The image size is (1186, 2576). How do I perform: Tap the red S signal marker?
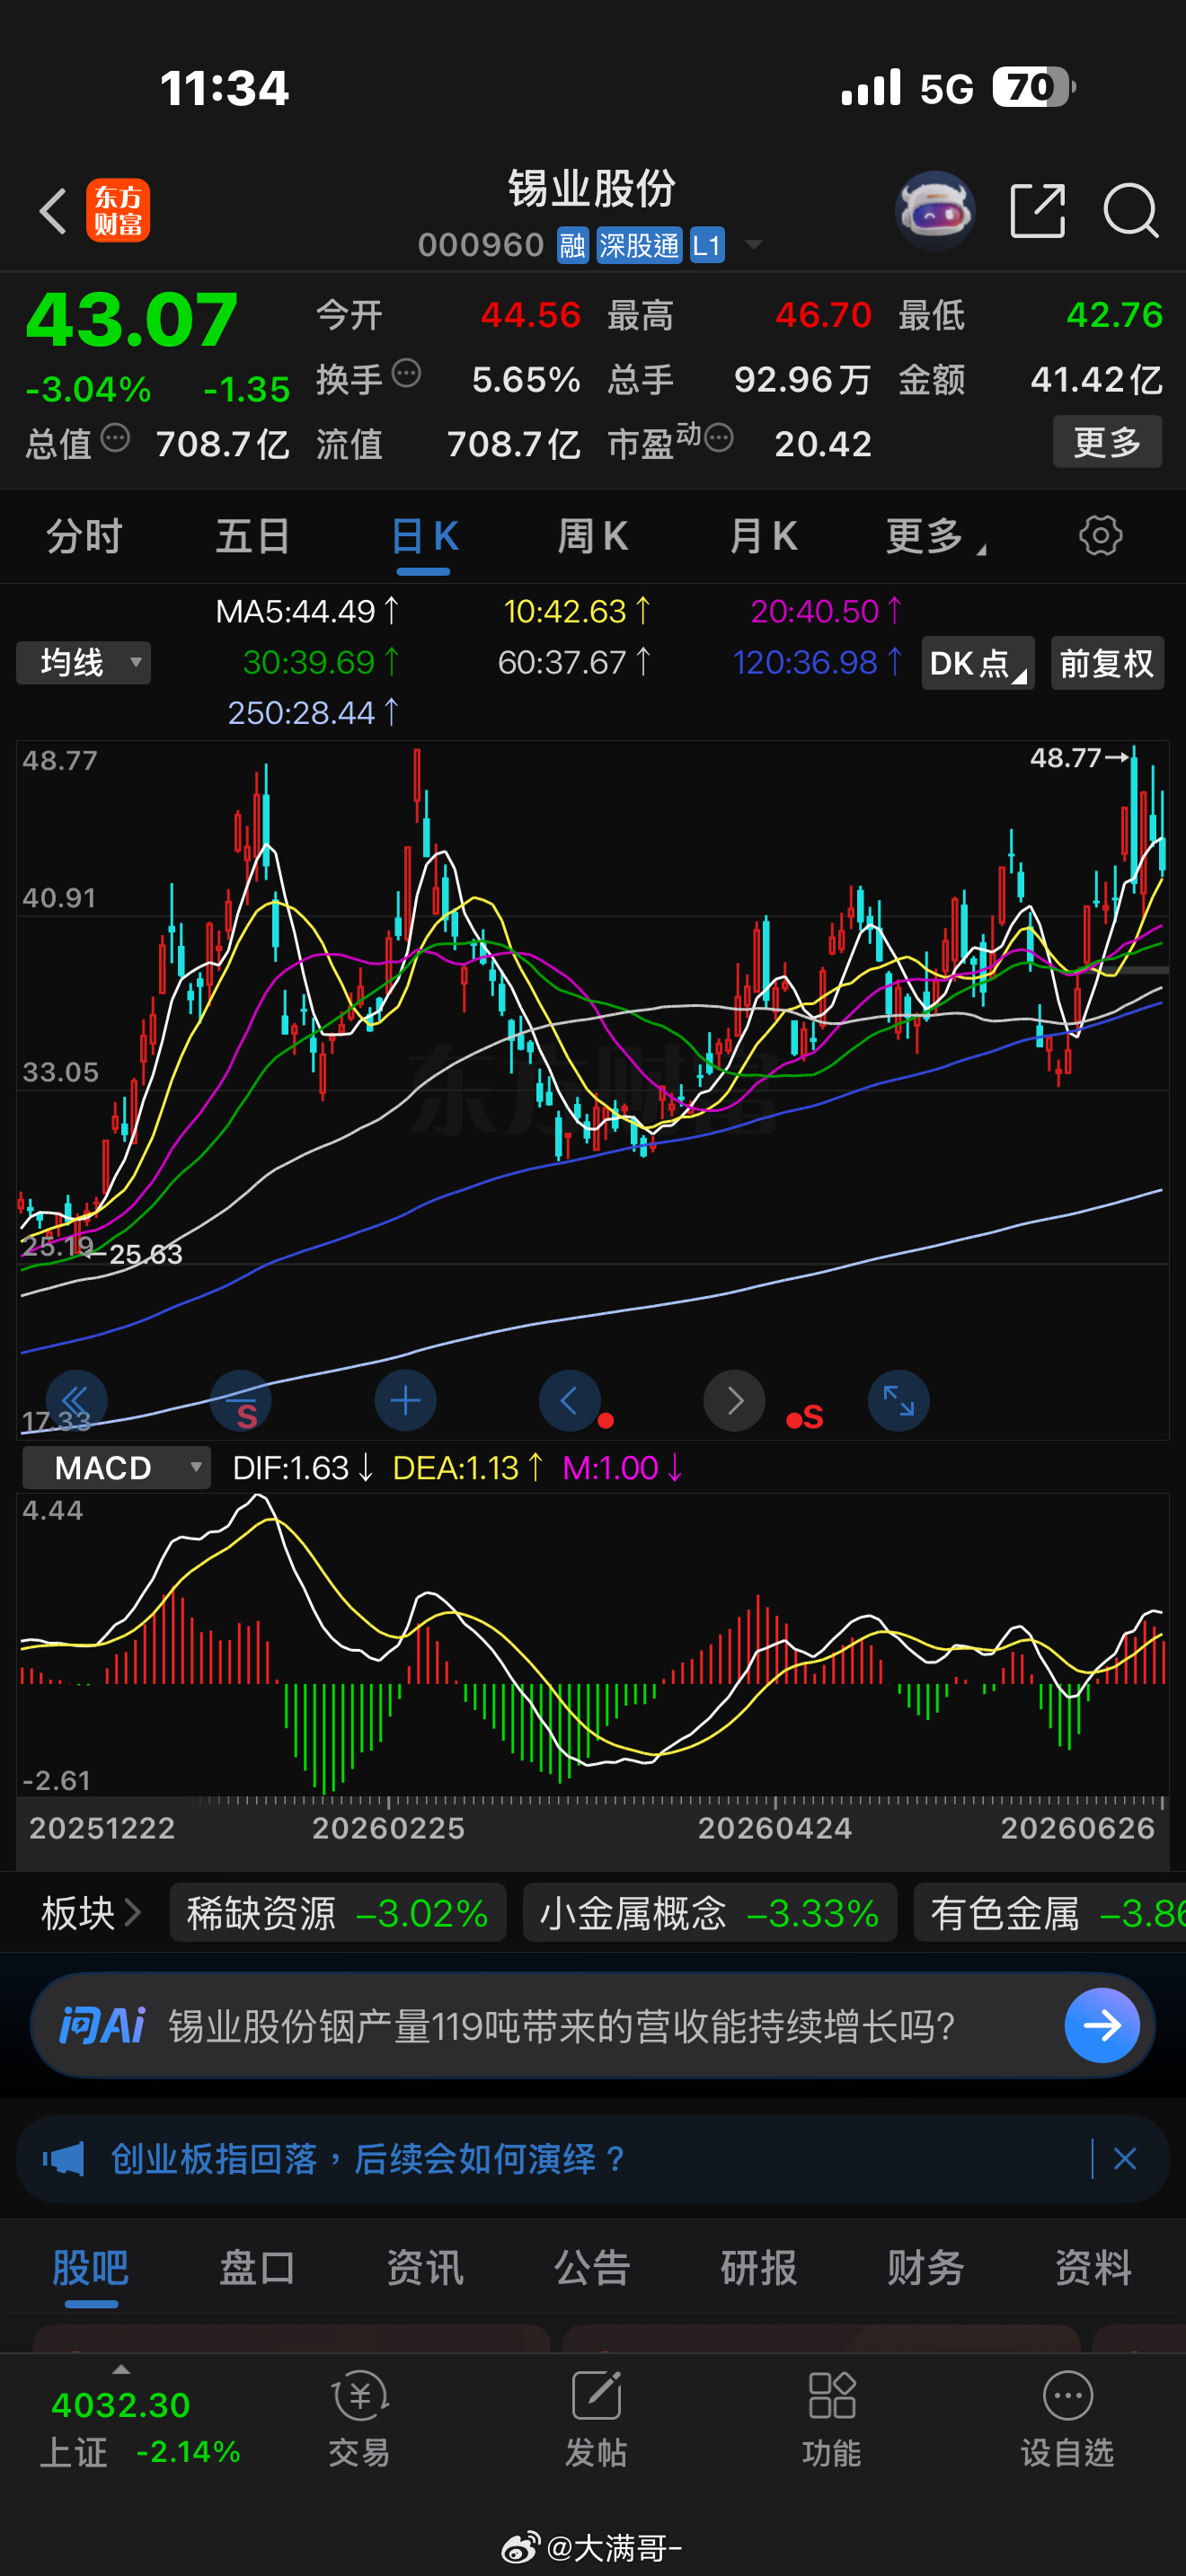tap(805, 1417)
